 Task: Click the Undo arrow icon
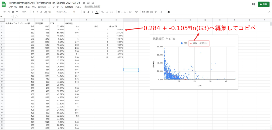pos(5,12)
